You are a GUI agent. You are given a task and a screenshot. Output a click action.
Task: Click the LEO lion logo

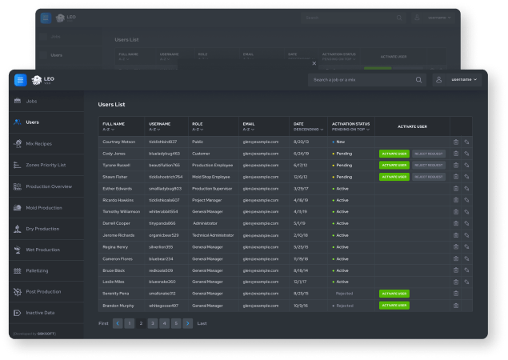coord(37,80)
